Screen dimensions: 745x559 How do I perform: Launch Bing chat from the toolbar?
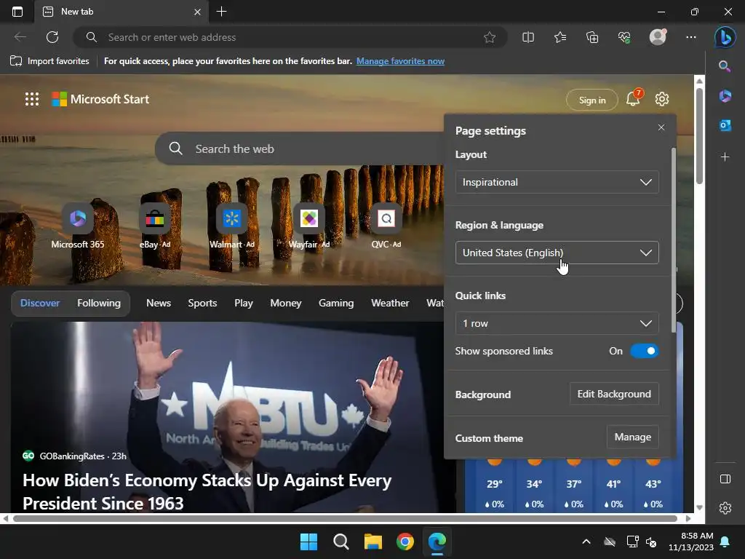tap(725, 37)
